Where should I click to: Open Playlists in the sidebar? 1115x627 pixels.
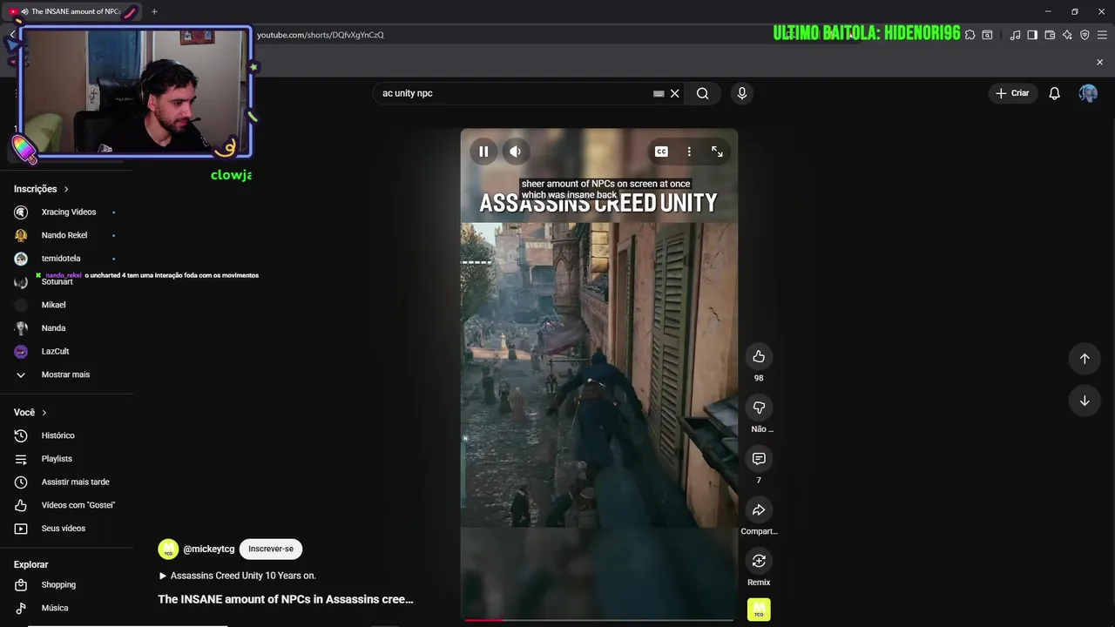pyautogui.click(x=57, y=459)
